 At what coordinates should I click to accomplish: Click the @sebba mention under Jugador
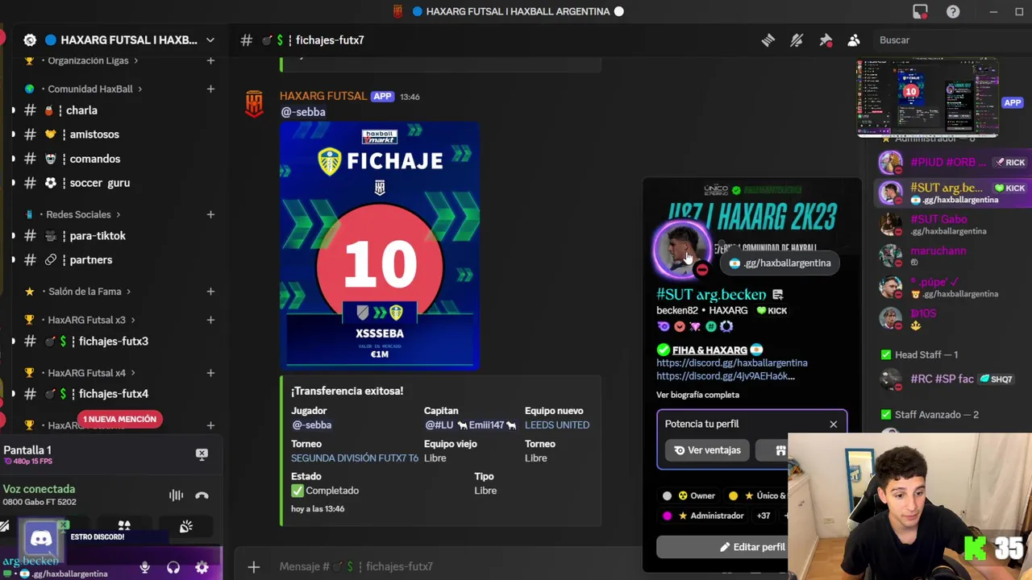(x=311, y=425)
